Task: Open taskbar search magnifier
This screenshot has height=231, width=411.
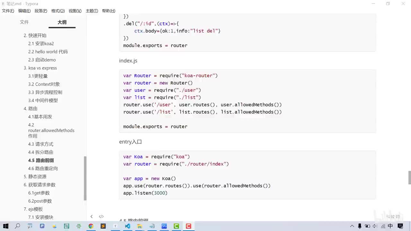Action: pos(18,226)
